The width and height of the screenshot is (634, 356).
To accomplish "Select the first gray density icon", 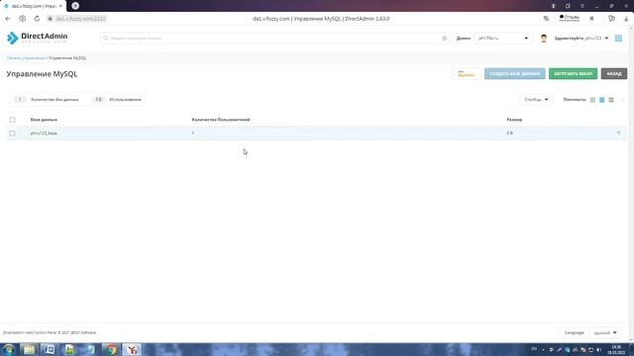I will click(x=592, y=100).
